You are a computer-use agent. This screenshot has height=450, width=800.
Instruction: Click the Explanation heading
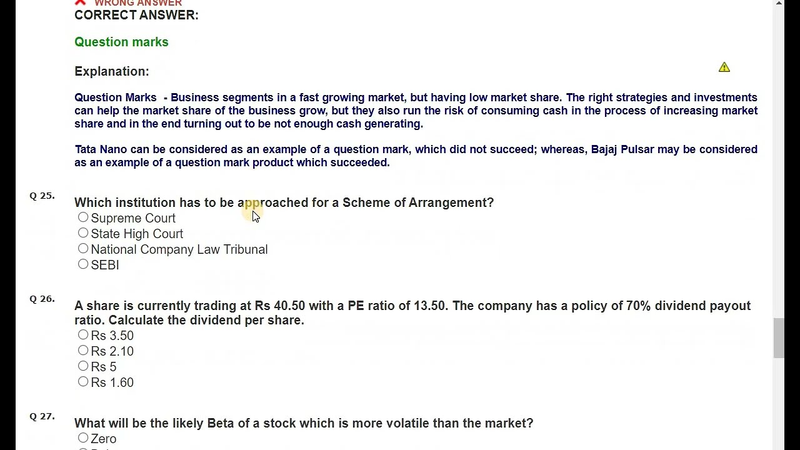pos(112,71)
